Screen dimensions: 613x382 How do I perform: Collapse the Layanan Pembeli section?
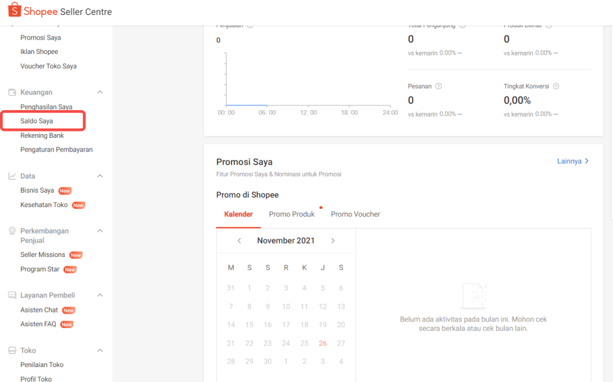(100, 295)
